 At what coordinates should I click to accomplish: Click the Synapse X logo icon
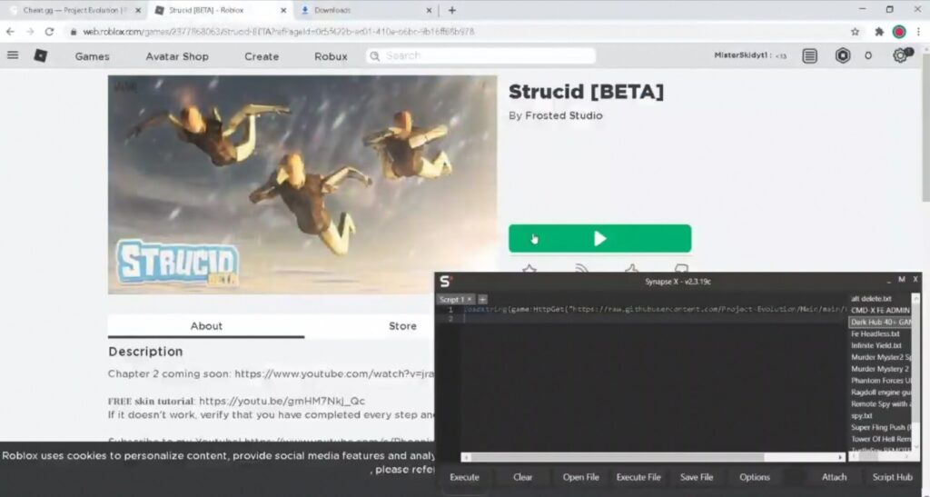click(446, 281)
